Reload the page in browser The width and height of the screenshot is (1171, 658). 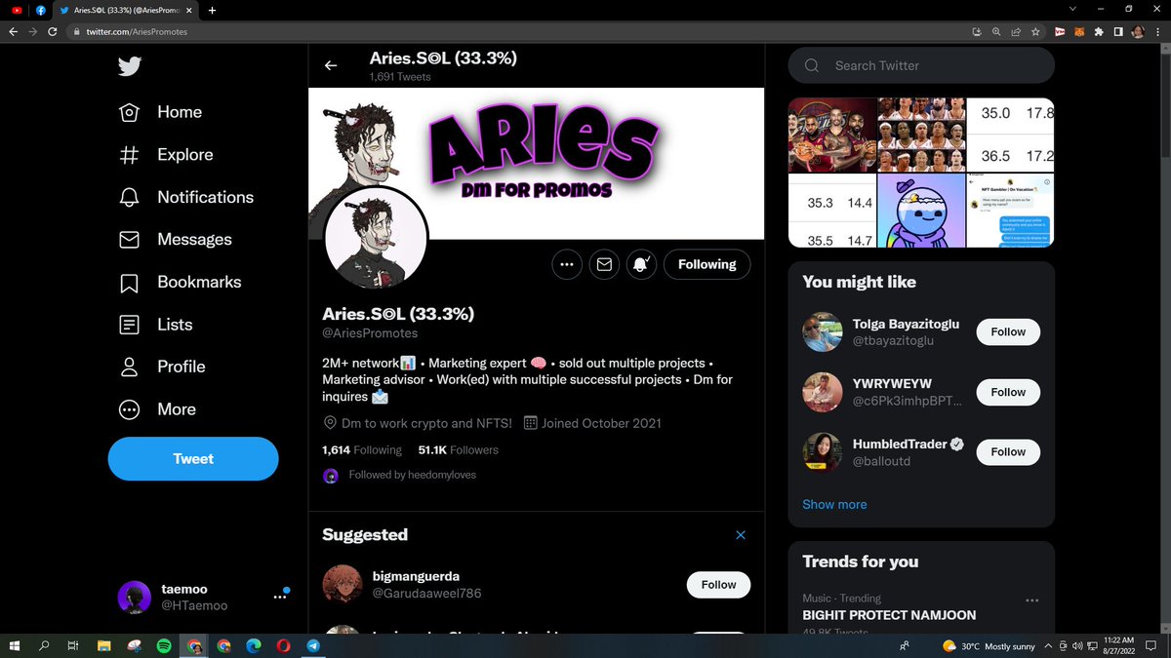click(x=52, y=31)
